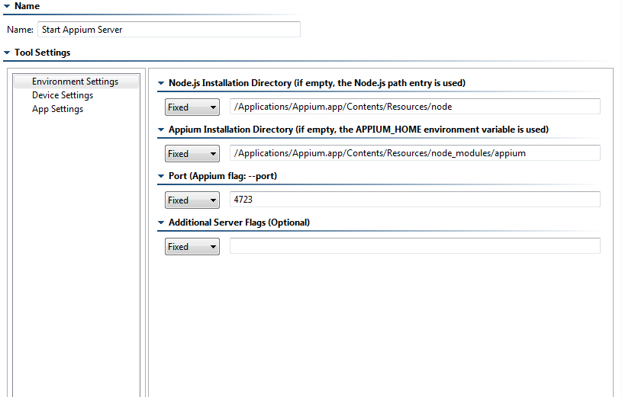Collapse Additional Server Flags section
622x397 pixels.
click(161, 223)
